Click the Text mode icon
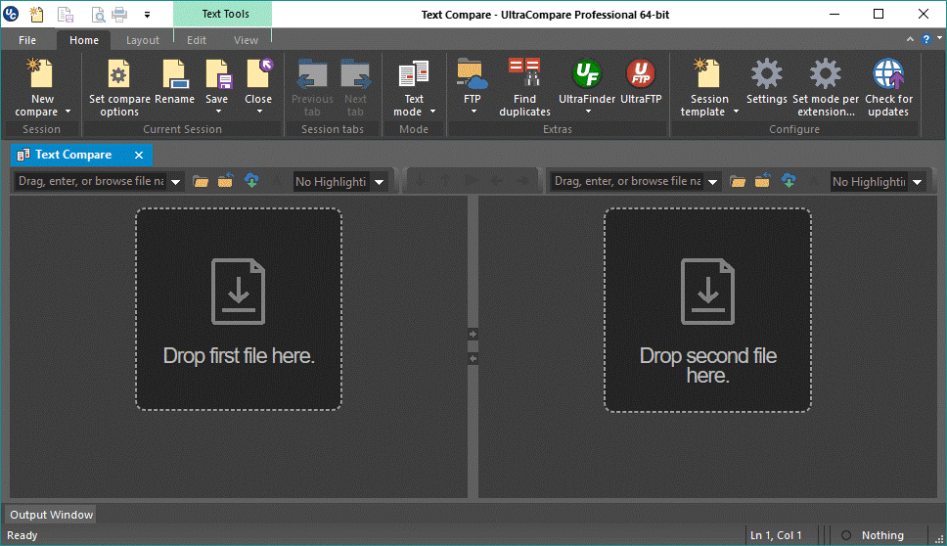 pos(414,73)
